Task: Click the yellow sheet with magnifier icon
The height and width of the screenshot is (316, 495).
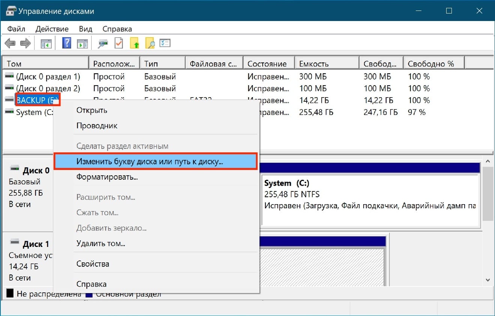Action: pyautogui.click(x=150, y=43)
